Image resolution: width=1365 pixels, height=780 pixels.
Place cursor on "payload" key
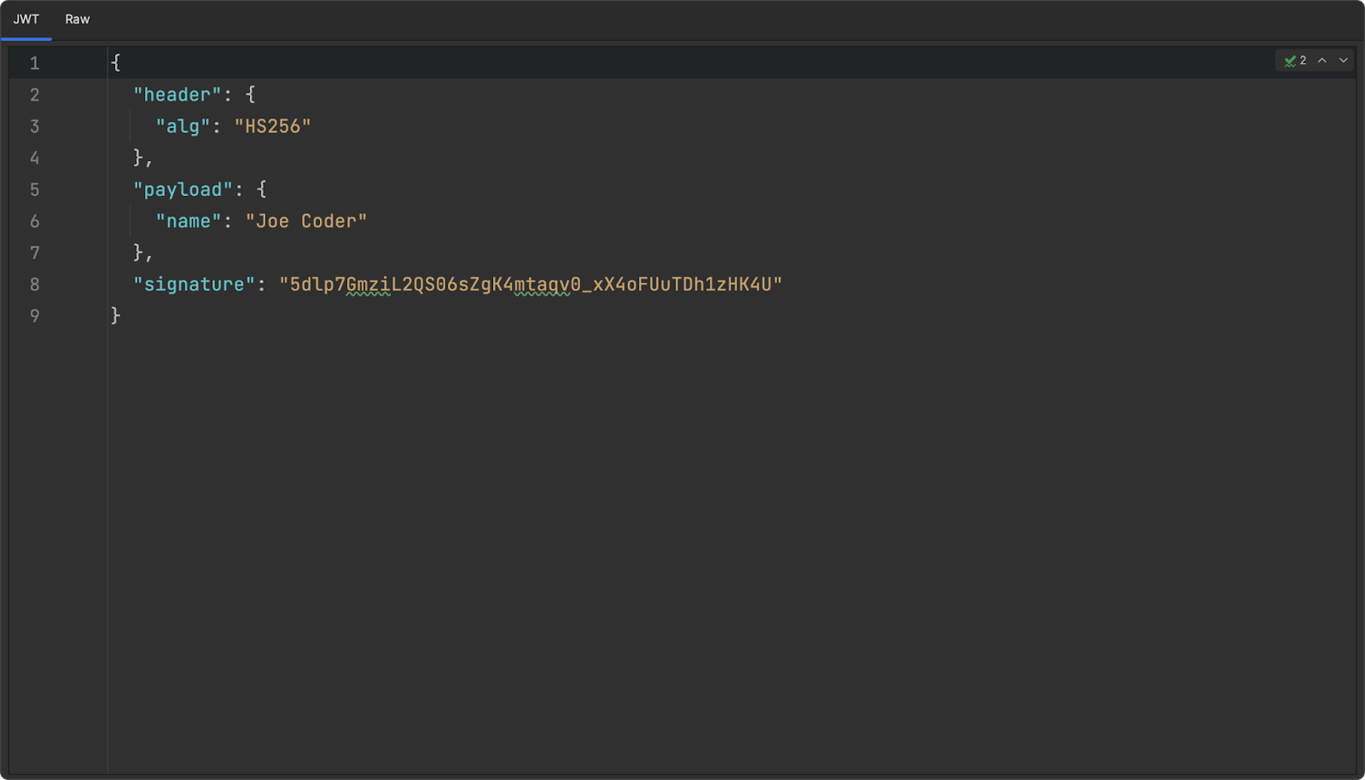point(183,189)
